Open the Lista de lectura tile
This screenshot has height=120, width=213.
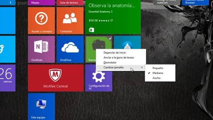[x=70, y=3]
